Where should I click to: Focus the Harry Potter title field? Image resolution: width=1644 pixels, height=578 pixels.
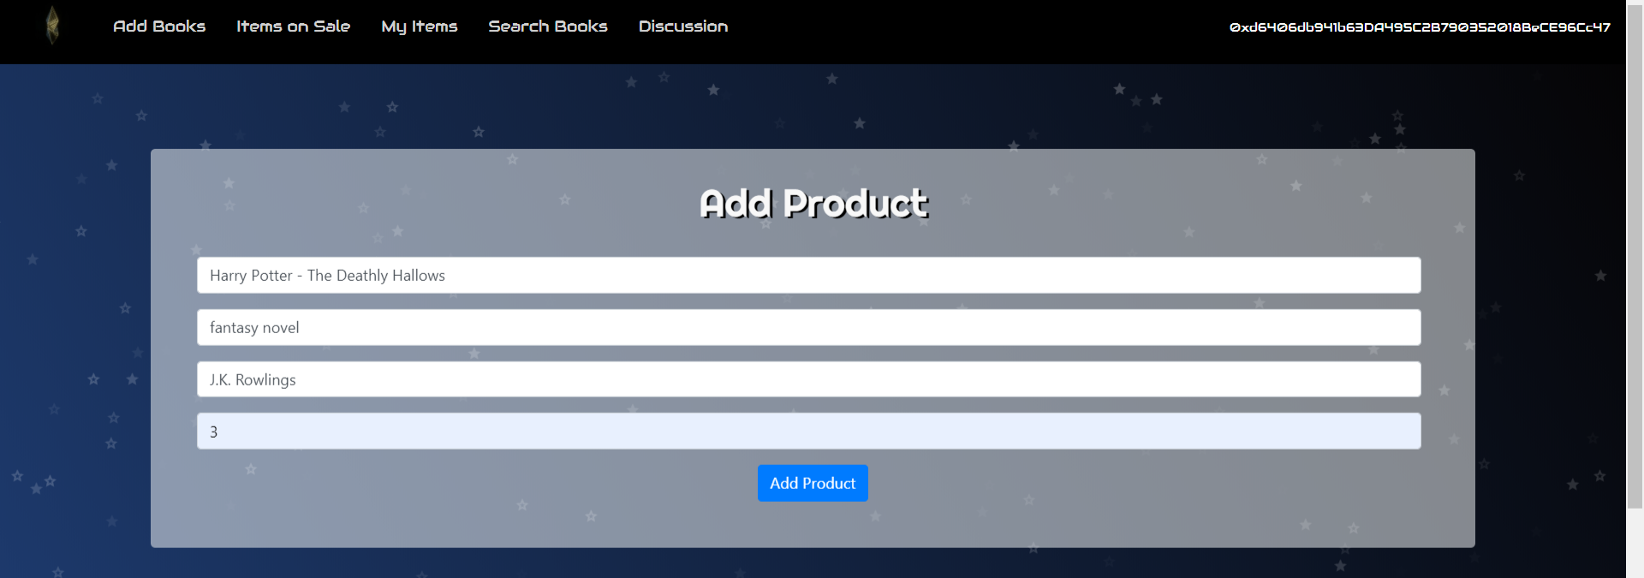808,275
